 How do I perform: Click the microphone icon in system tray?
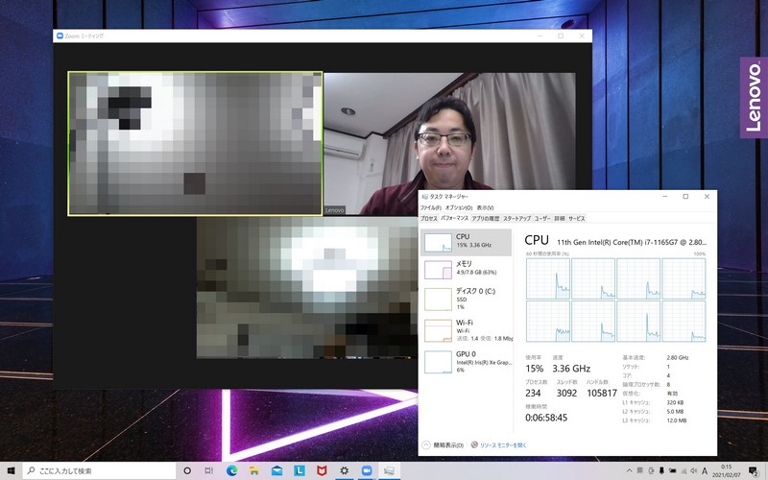(x=661, y=470)
